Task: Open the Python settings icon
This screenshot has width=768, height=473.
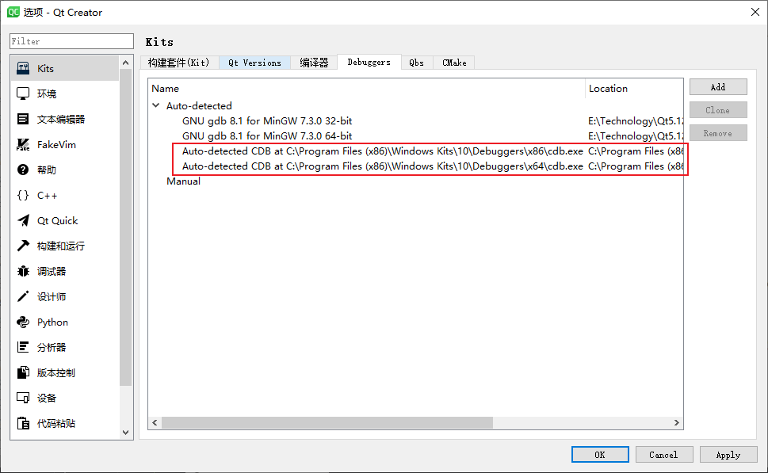Action: point(23,322)
